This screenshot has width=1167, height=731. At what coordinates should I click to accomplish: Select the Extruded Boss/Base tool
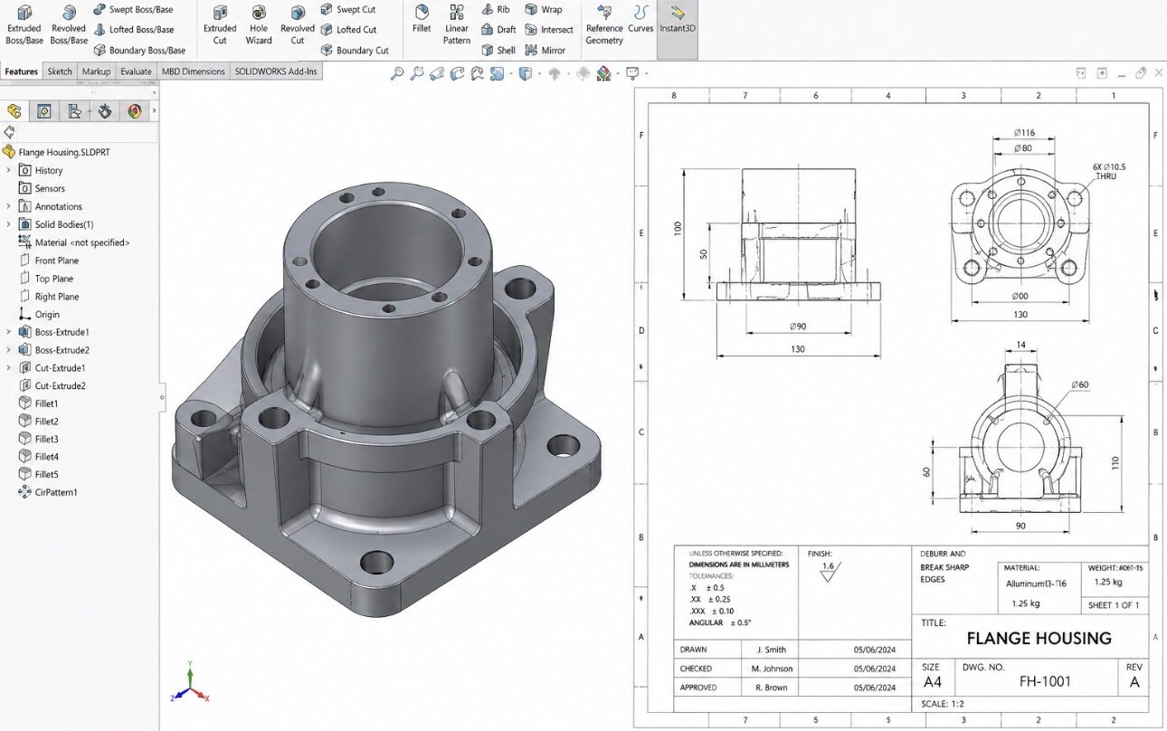tap(24, 24)
